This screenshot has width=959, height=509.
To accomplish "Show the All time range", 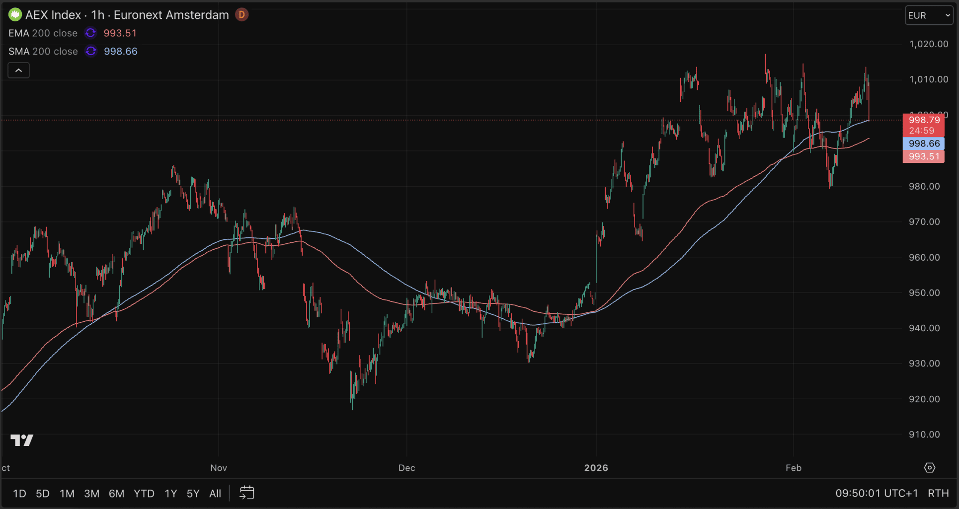I will pyautogui.click(x=215, y=494).
